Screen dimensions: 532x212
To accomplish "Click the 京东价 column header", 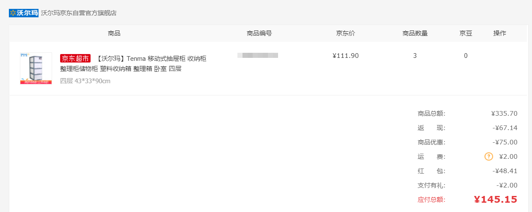I will (346, 33).
